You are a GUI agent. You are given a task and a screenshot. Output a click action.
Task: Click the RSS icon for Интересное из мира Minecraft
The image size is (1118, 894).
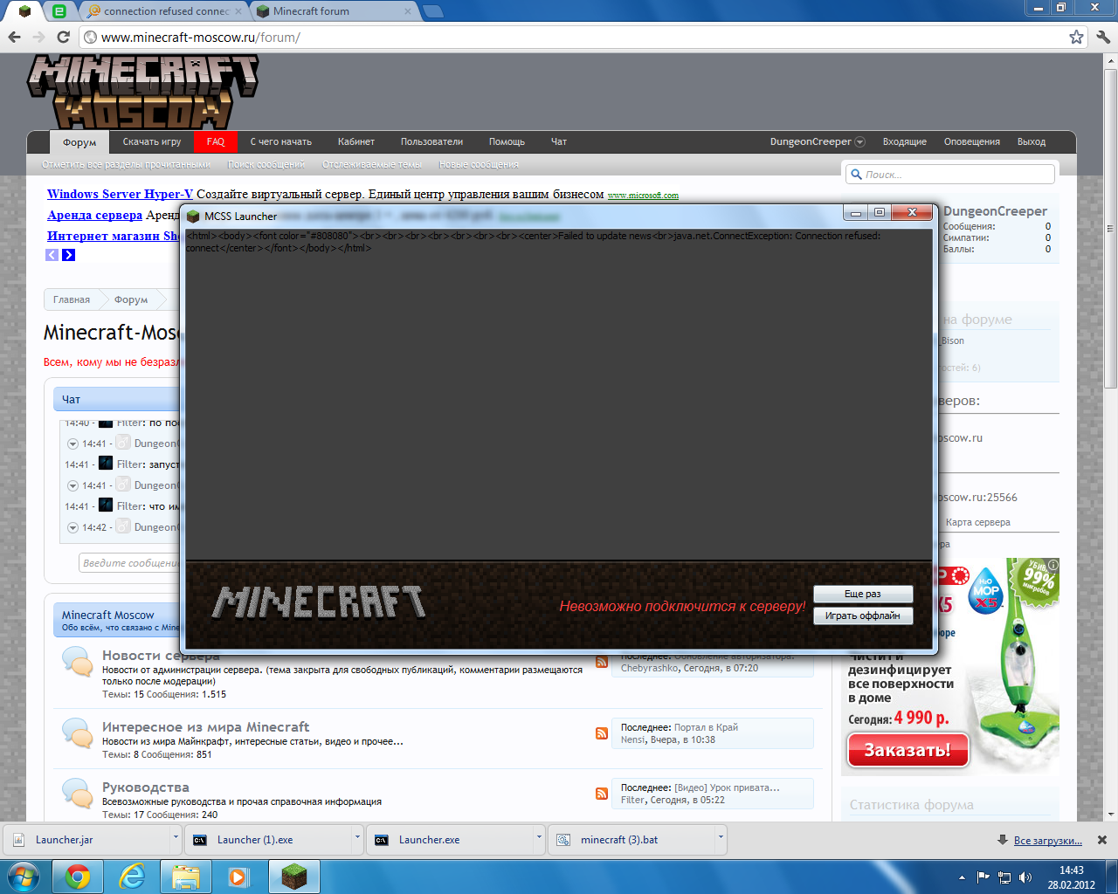602,733
